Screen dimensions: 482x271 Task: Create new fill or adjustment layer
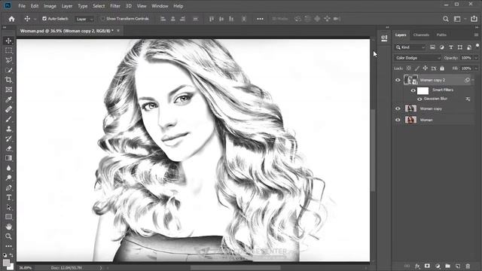(438, 266)
